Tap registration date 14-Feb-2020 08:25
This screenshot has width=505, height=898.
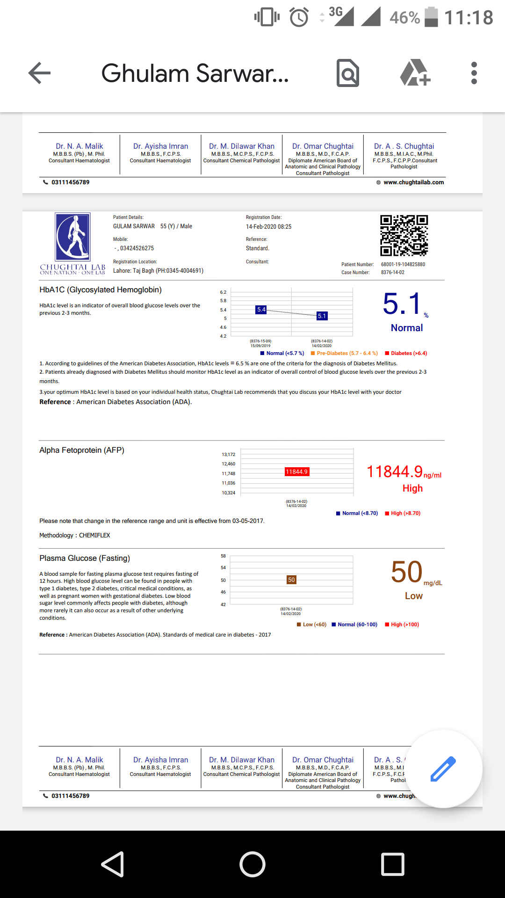click(268, 227)
